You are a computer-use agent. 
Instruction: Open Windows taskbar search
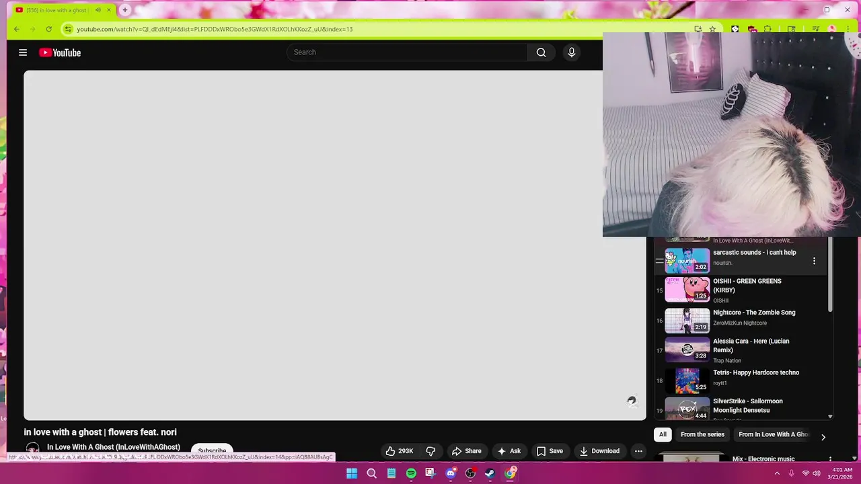[371, 473]
